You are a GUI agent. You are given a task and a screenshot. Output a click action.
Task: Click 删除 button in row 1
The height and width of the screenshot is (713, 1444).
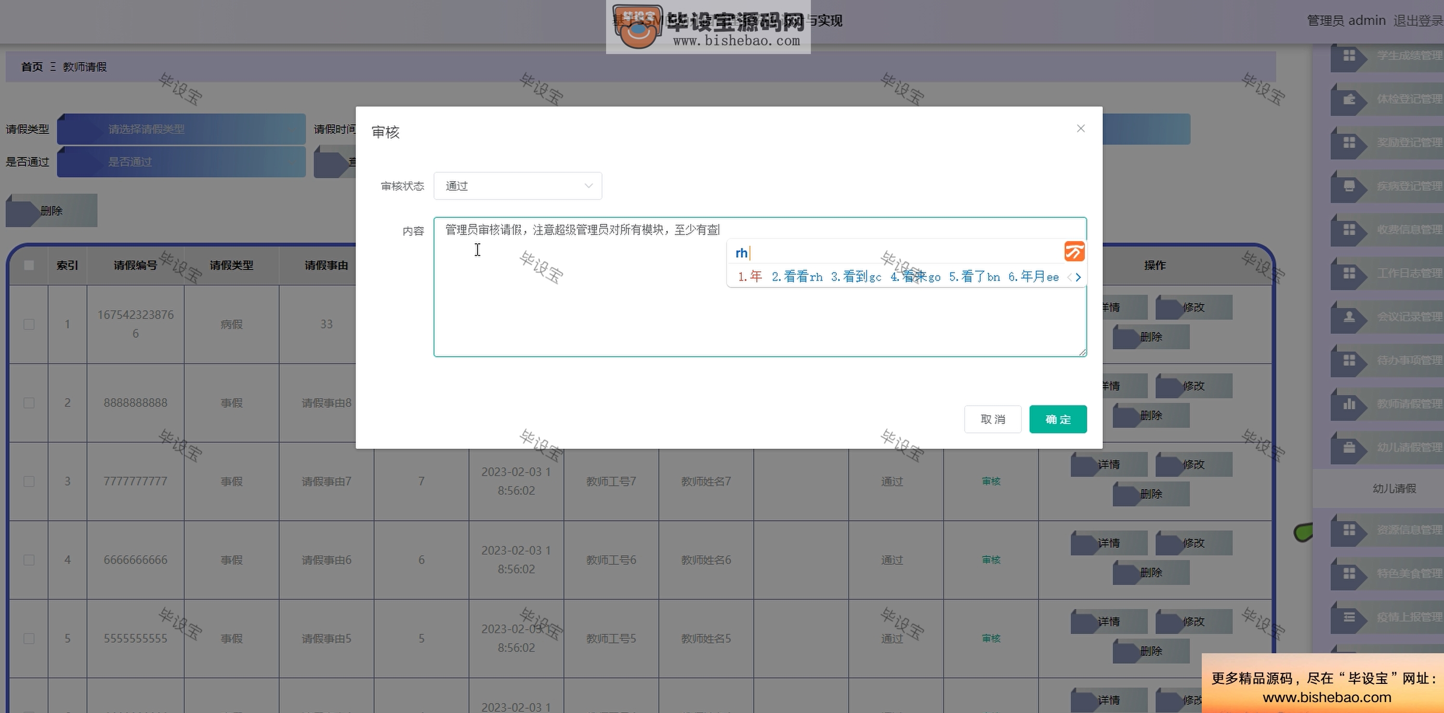(1151, 337)
